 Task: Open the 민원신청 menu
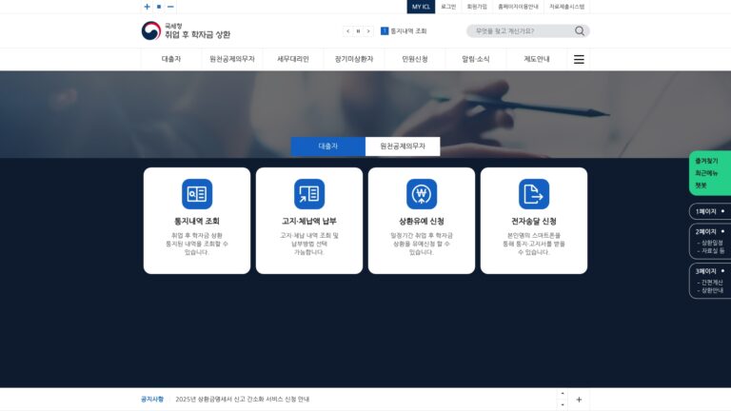415,59
